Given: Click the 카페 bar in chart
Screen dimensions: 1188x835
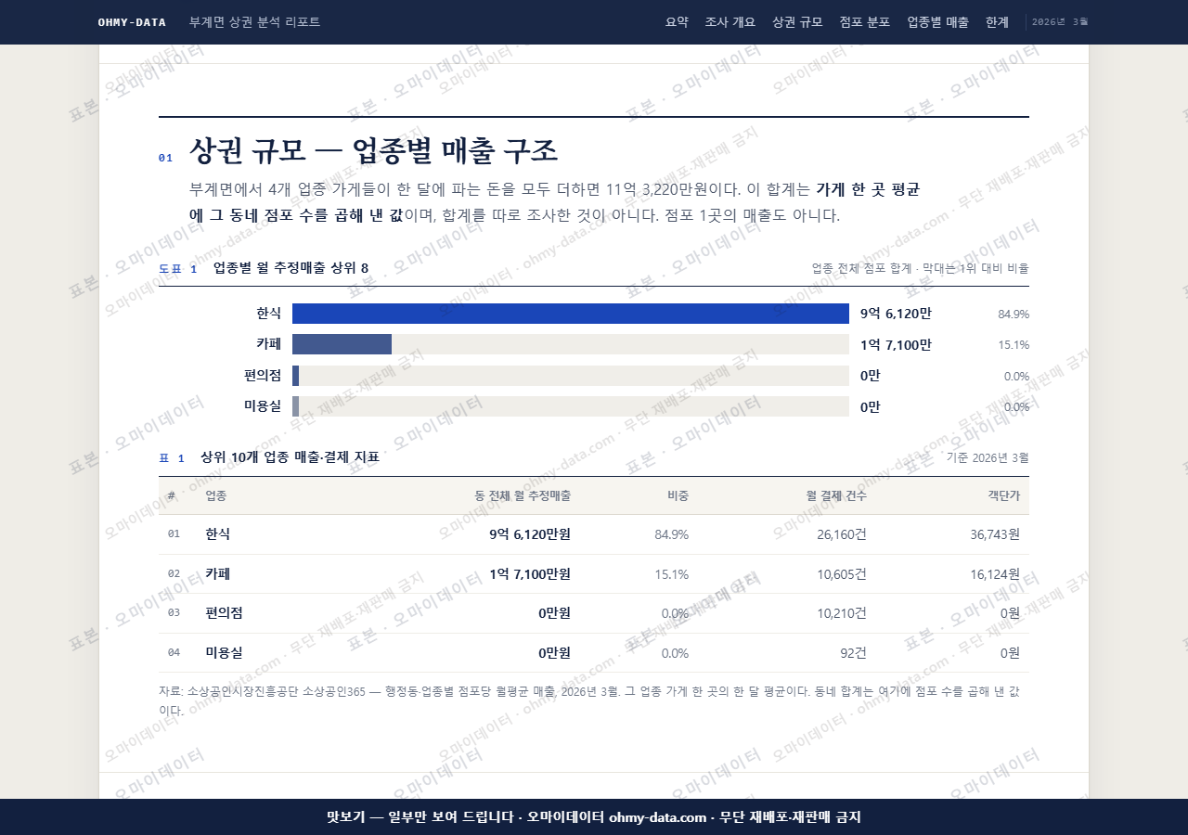Looking at the screenshot, I should click(342, 344).
